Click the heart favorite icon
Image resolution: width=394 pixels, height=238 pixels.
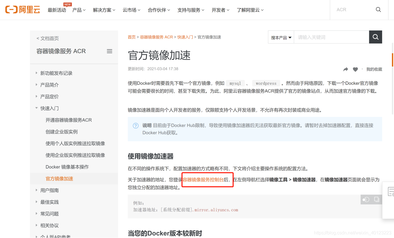pyautogui.click(x=355, y=69)
